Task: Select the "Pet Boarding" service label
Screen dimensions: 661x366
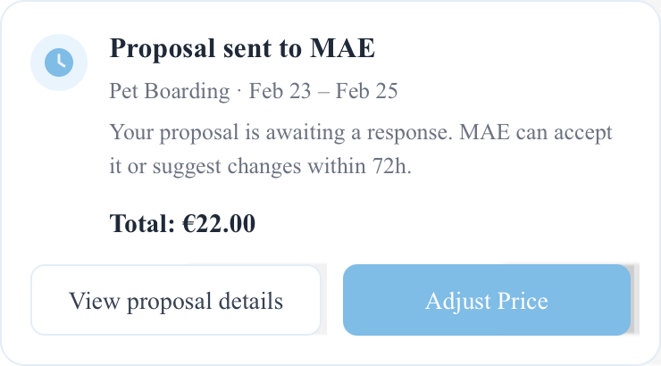Action: pyautogui.click(x=169, y=91)
